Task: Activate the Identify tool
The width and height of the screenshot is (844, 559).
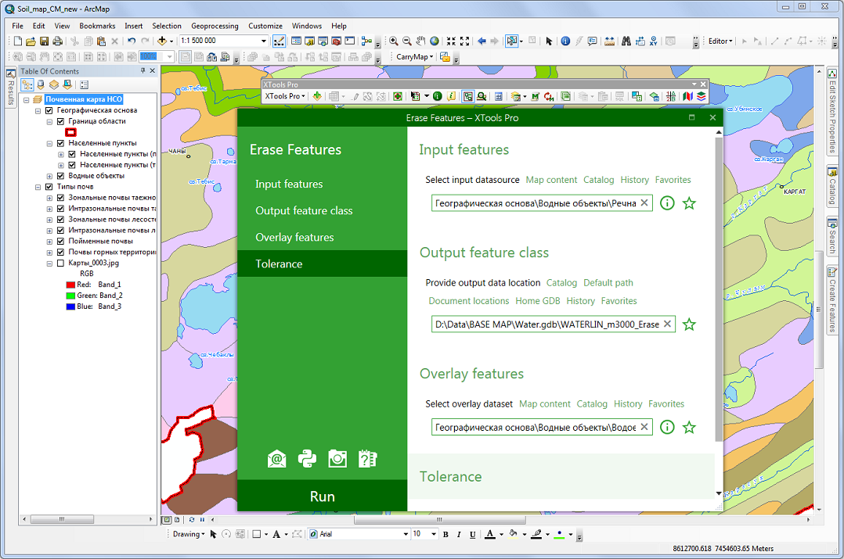Action: [565, 41]
